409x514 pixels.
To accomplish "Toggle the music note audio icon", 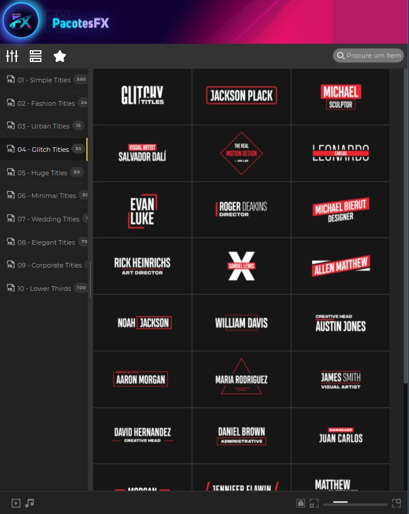I will 30,503.
